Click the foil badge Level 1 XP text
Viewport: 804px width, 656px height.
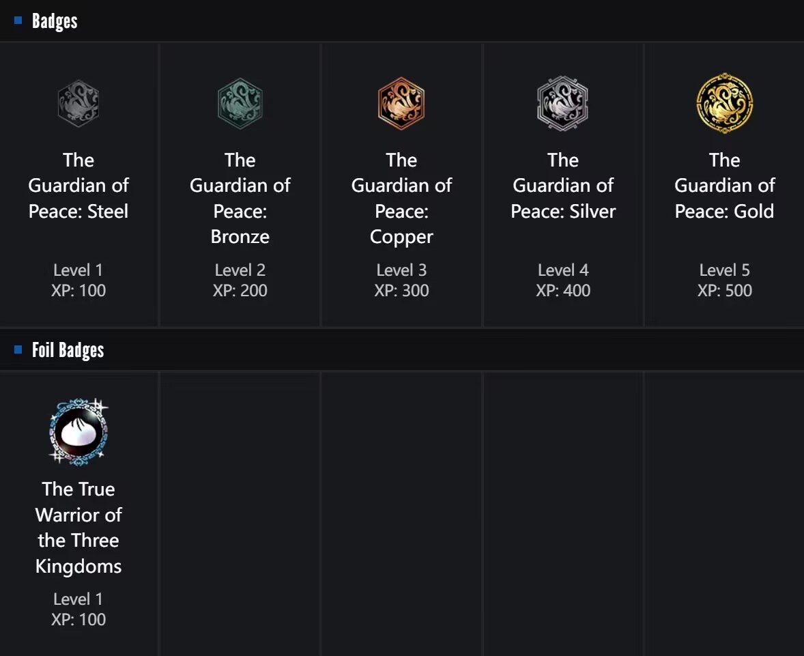pyautogui.click(x=78, y=609)
